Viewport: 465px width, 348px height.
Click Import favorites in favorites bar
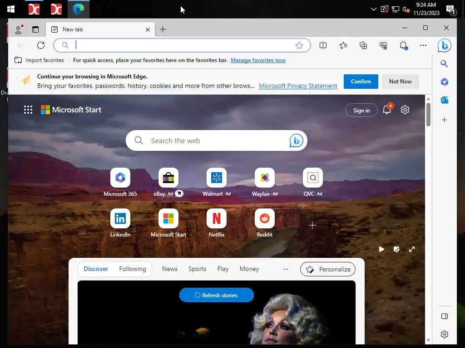point(39,60)
